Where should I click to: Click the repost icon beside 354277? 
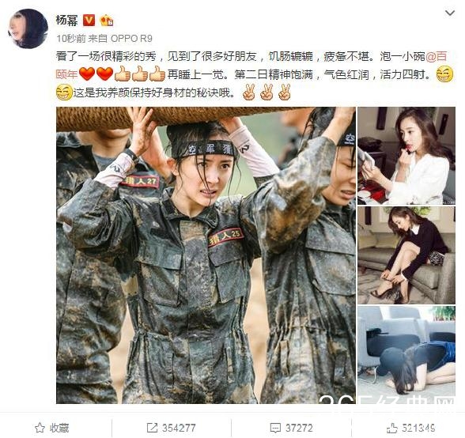point(152,428)
